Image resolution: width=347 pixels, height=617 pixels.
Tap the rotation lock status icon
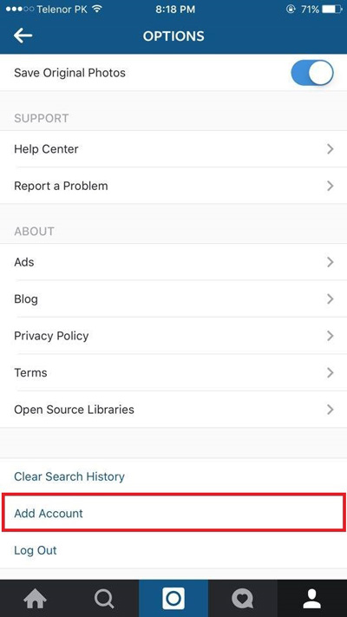click(x=291, y=10)
